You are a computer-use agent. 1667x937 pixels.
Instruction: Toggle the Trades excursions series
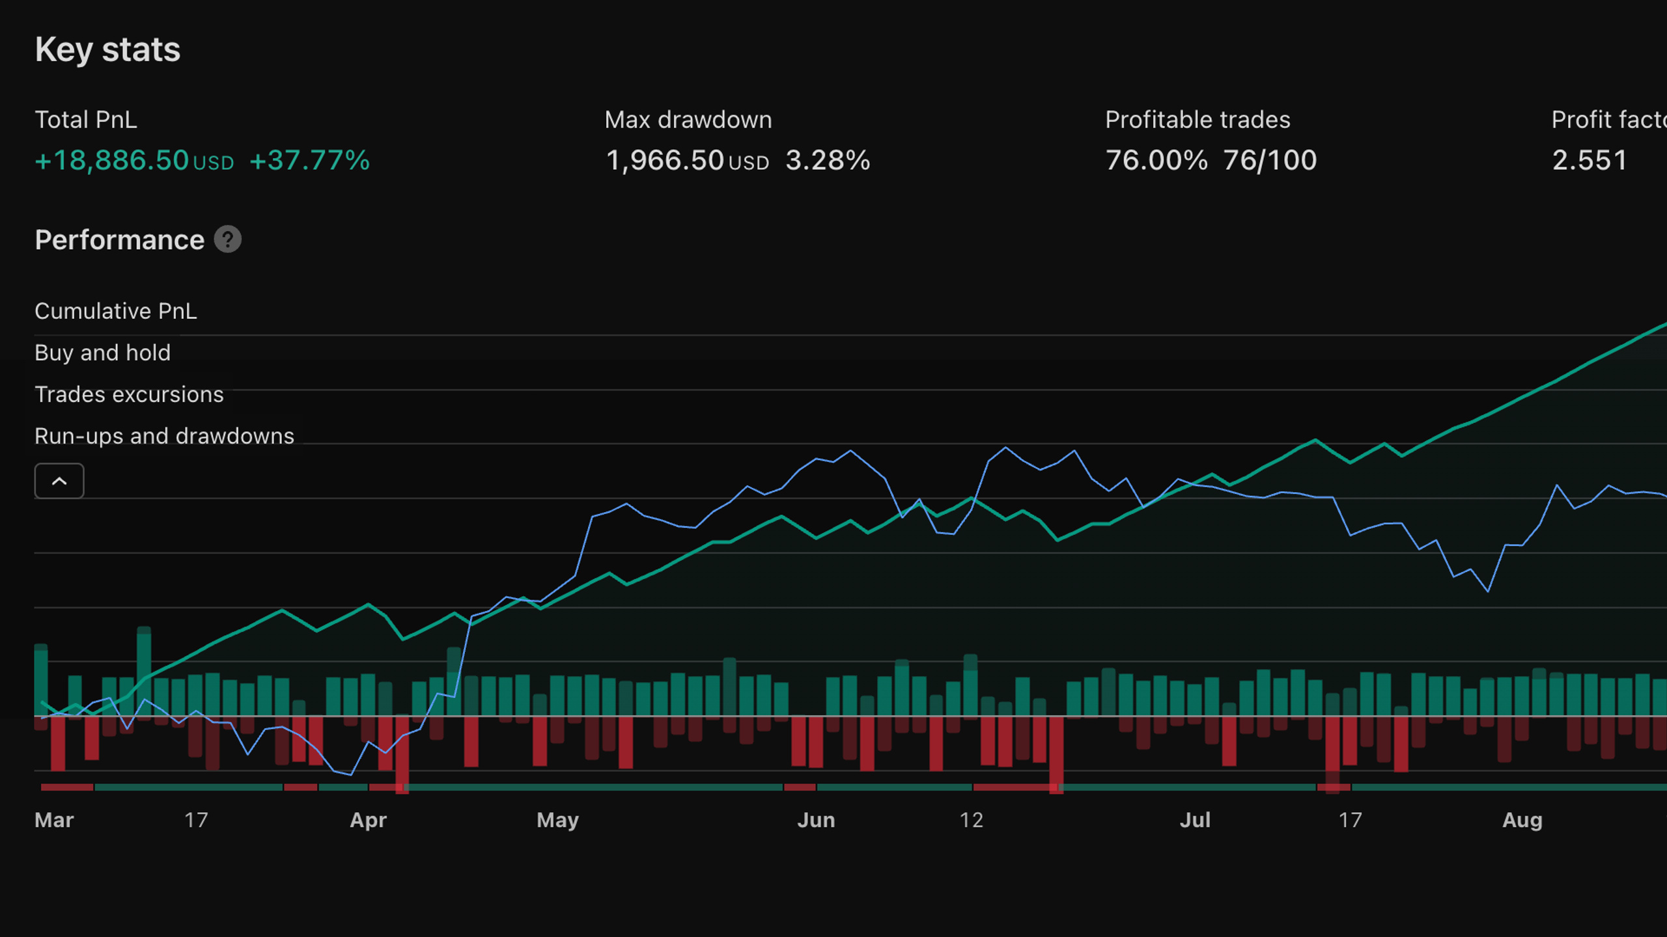click(129, 394)
